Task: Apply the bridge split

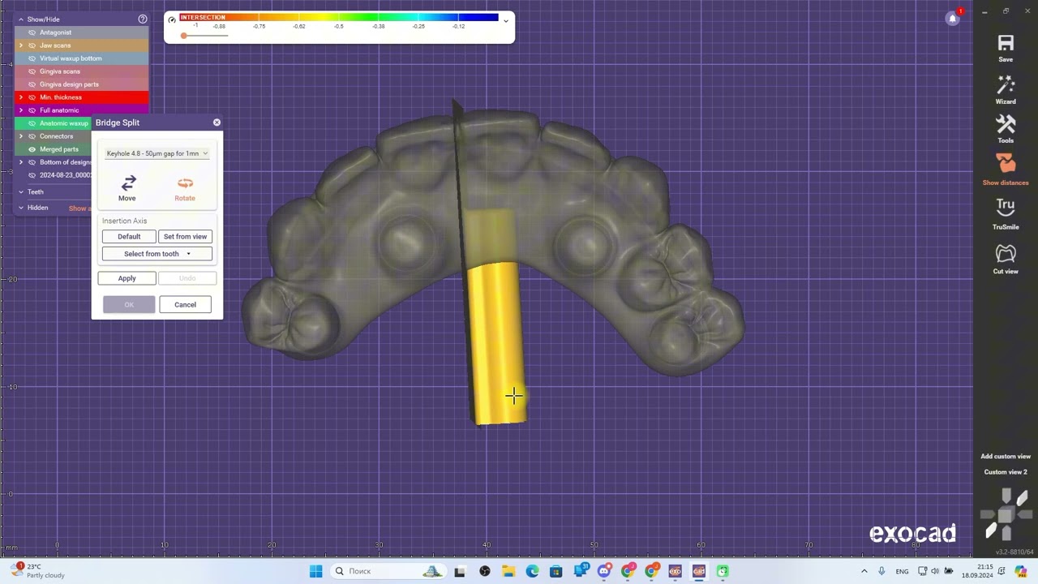Action: [127, 278]
